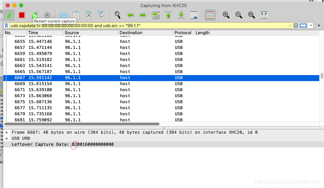
Task: Stop the running capture with red square
Action: (x=22, y=15)
